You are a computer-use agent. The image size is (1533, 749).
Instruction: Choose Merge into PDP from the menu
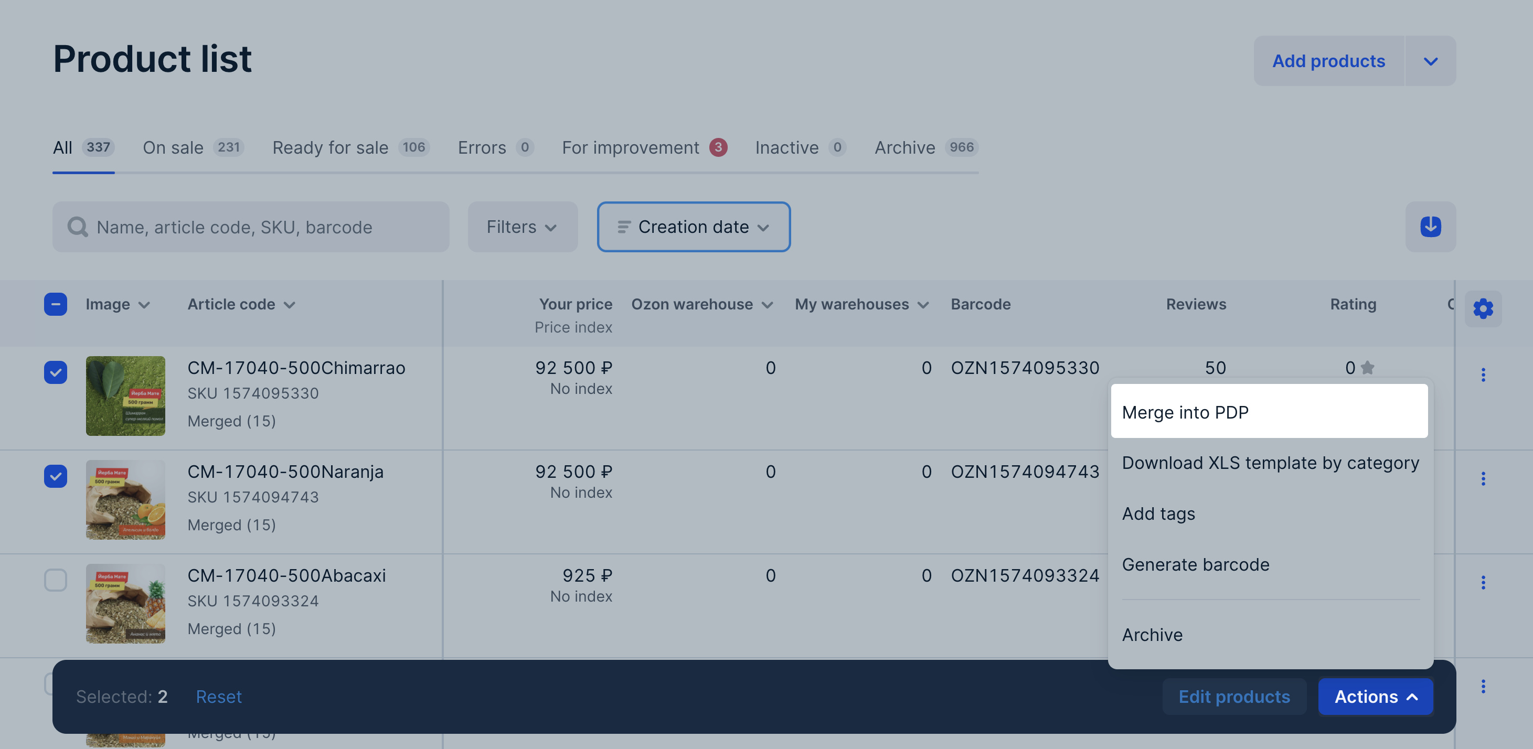(1185, 412)
